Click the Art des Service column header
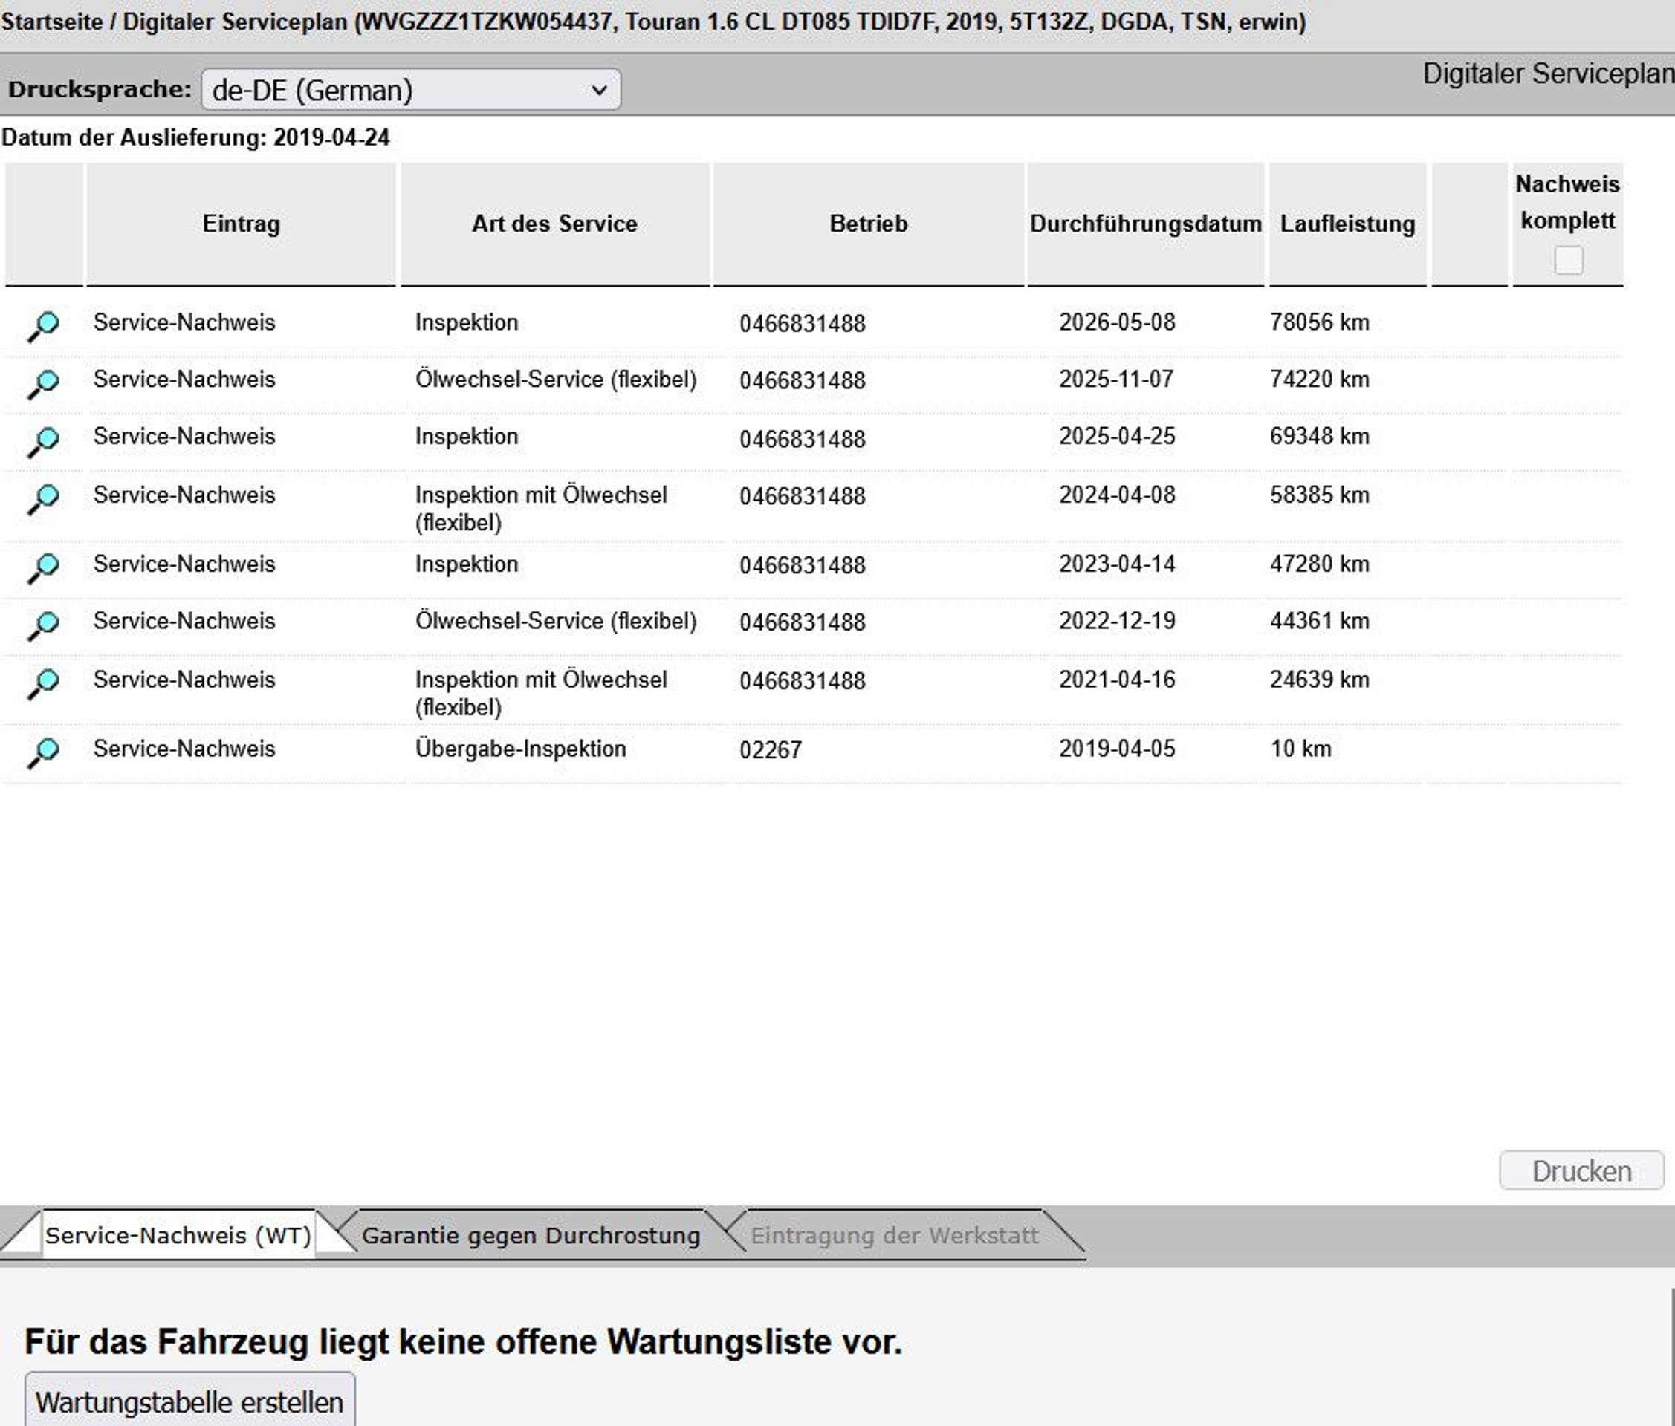 tap(554, 224)
